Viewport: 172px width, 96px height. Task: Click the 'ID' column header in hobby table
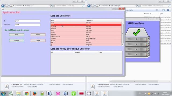63,53
